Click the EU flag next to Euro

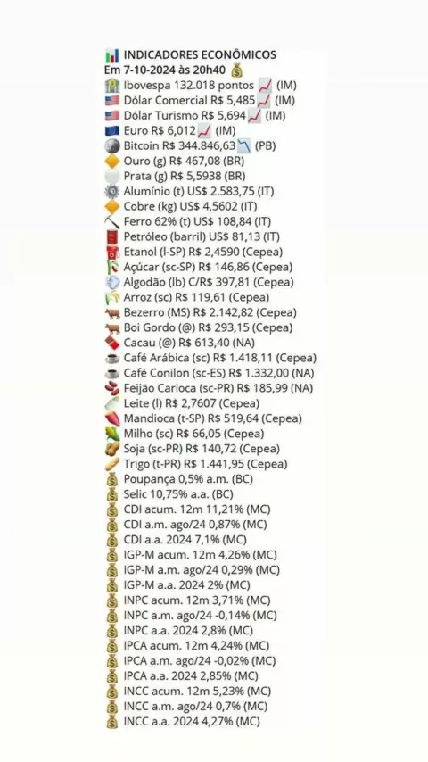pyautogui.click(x=111, y=131)
